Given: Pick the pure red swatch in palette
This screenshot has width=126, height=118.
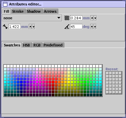Looking at the screenshot, I should click(x=53, y=82).
